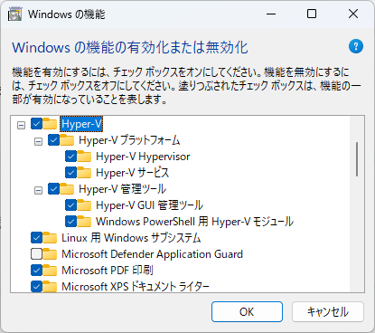Uncheck Microsoft XPS ドキュメント ライター checkbox
Screen dimensions: 375x333
coord(36,287)
